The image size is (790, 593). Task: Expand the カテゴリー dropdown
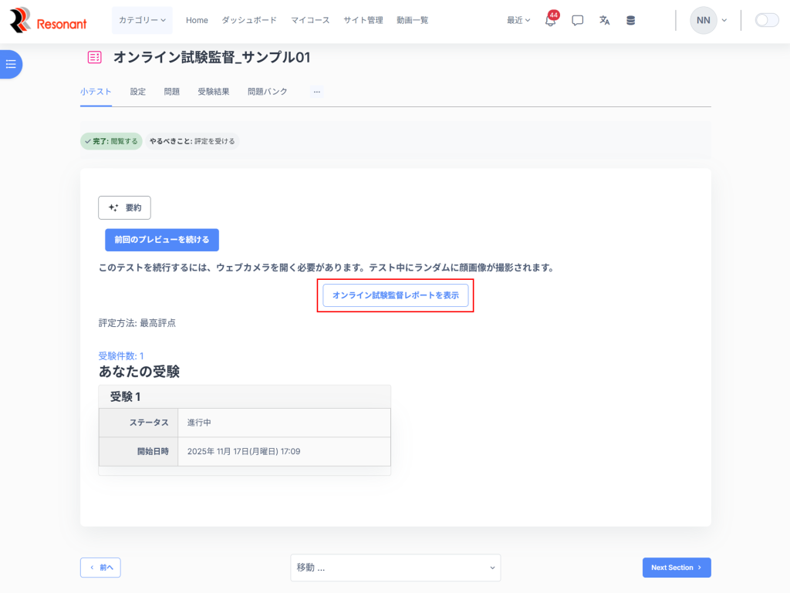click(x=142, y=21)
